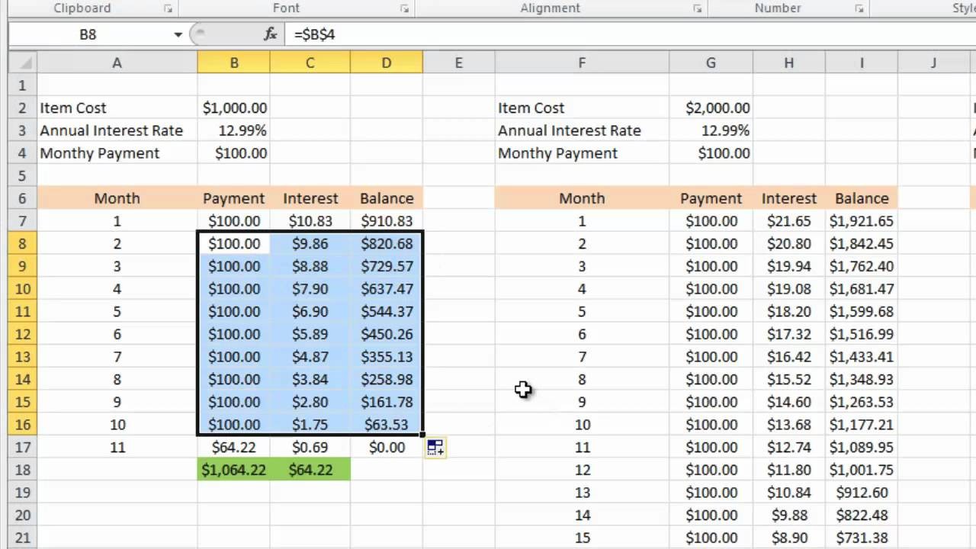Select row 18 header
Image resolution: width=976 pixels, height=549 pixels.
pos(22,470)
